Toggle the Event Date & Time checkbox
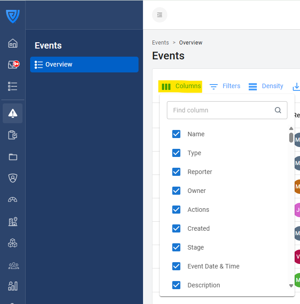This screenshot has height=304, width=300. (176, 266)
